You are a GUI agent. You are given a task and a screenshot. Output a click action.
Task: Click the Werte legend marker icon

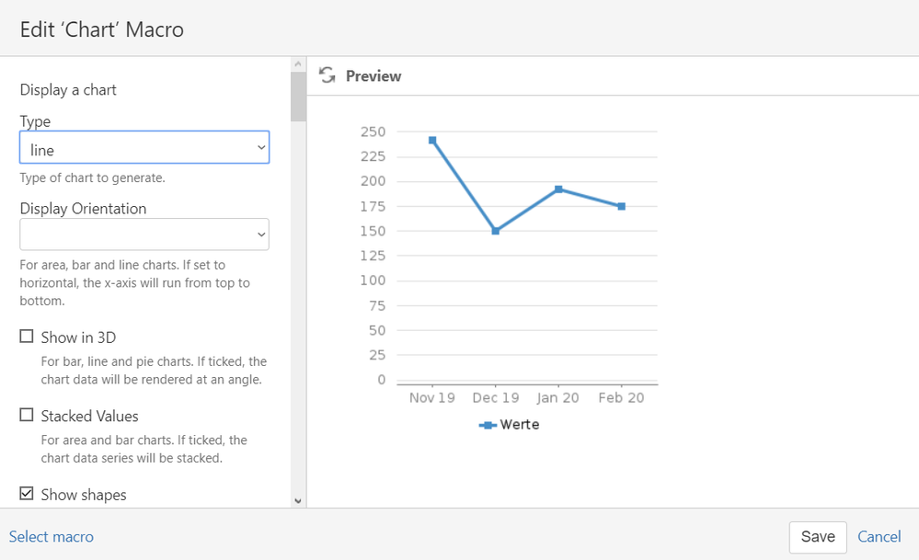488,425
